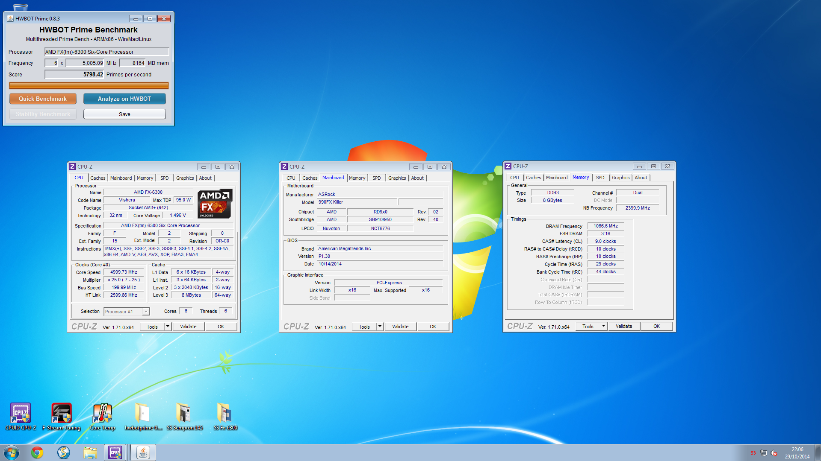Click the Z icon in Memory window

point(508,166)
